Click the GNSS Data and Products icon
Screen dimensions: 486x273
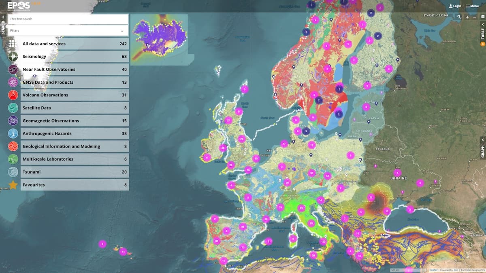[13, 82]
